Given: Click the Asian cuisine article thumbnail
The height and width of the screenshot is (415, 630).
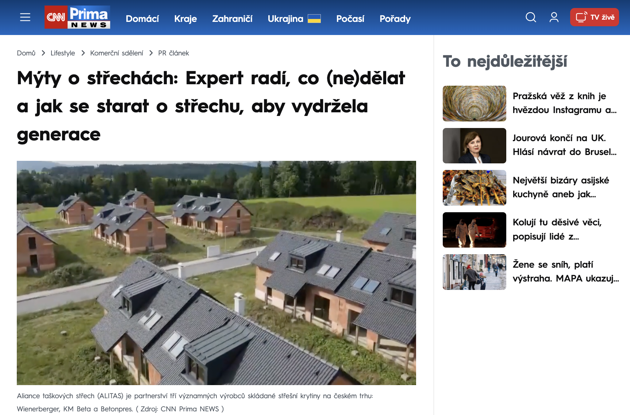Looking at the screenshot, I should point(474,188).
